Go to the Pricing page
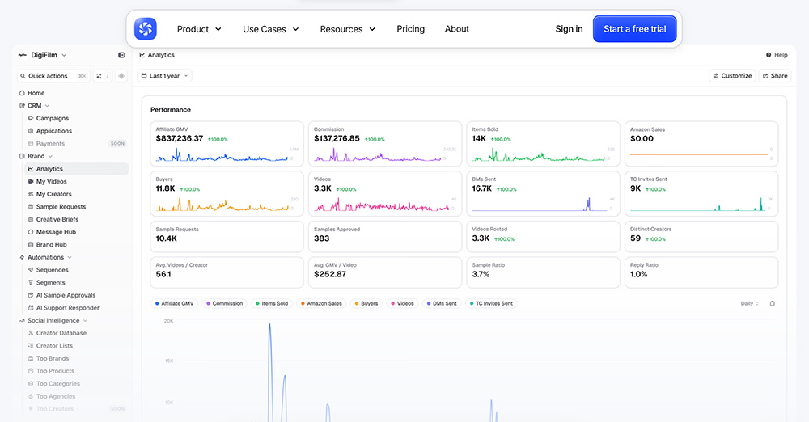The height and width of the screenshot is (422, 809). 411,29
